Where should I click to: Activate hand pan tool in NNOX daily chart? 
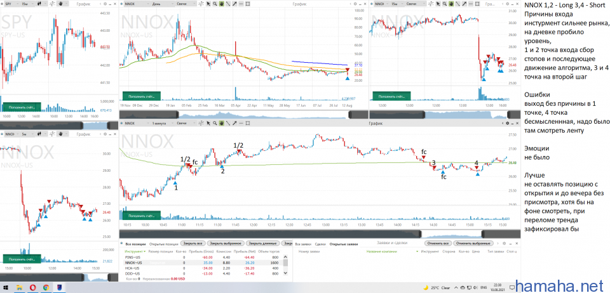(221, 4)
